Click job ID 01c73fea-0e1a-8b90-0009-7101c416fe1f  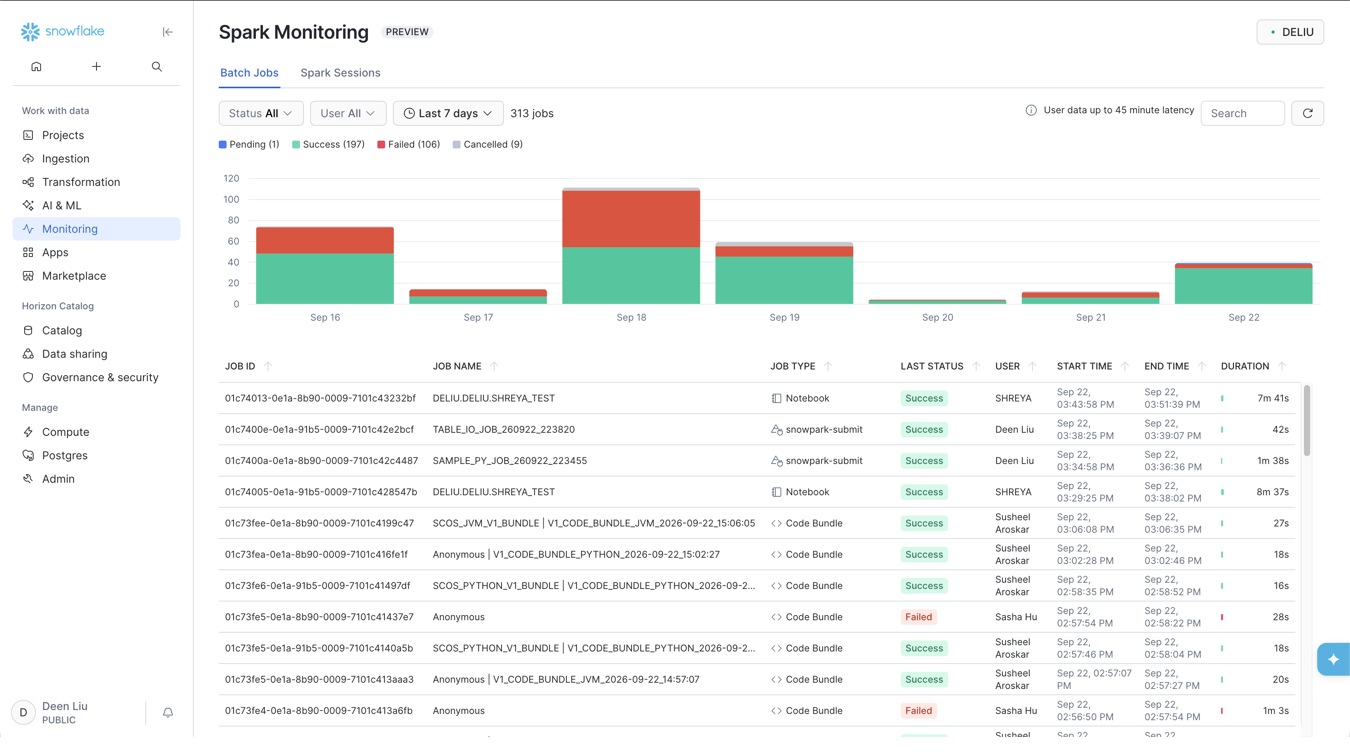[316, 555]
